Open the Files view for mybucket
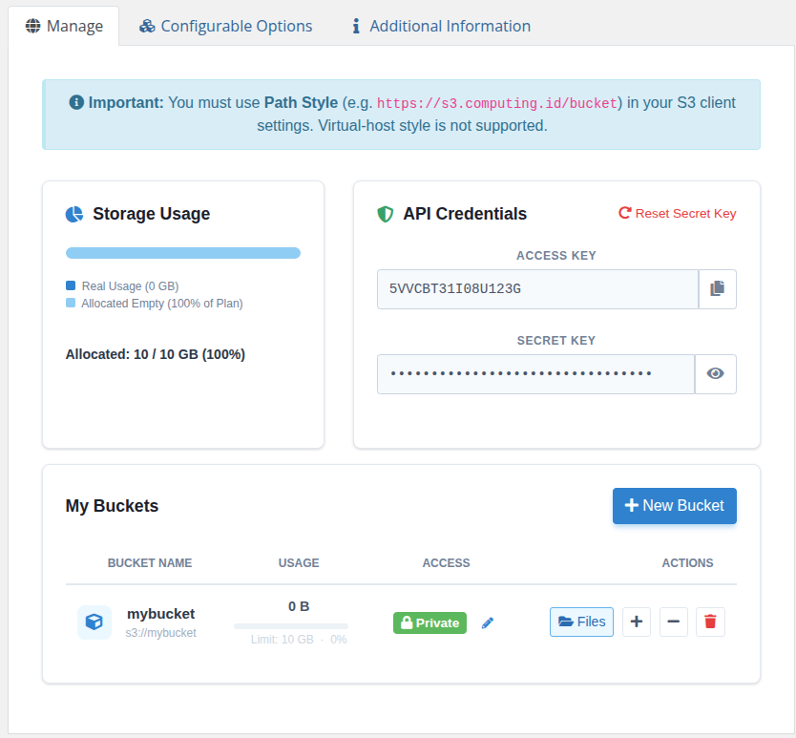The height and width of the screenshot is (738, 796). point(581,622)
